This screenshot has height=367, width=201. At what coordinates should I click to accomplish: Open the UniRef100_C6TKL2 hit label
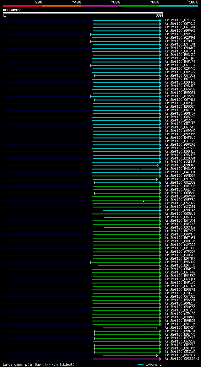180,24
